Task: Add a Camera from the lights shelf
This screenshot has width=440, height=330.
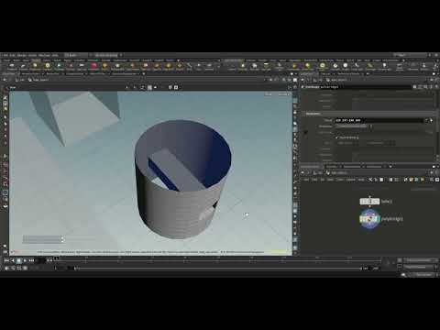Action: (x=231, y=67)
